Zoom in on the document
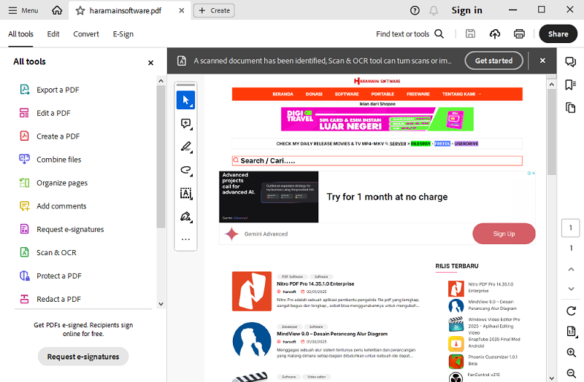This screenshot has height=382, width=584. point(571,353)
